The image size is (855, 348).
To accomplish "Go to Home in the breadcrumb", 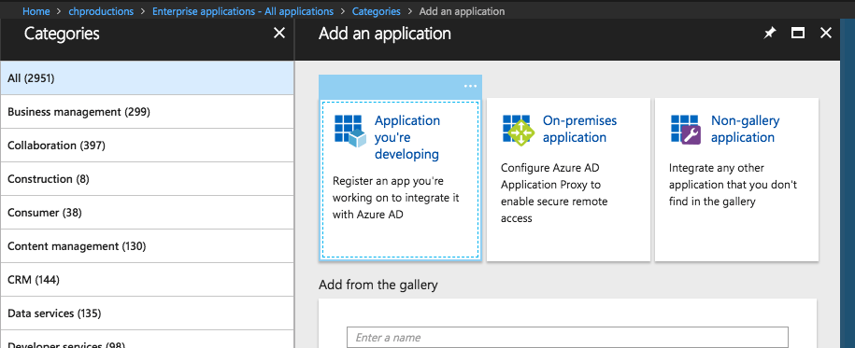I will pos(36,11).
